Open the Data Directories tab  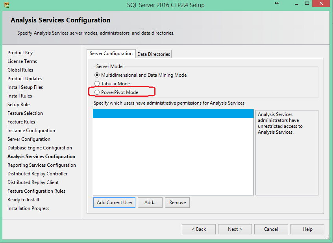click(x=154, y=54)
